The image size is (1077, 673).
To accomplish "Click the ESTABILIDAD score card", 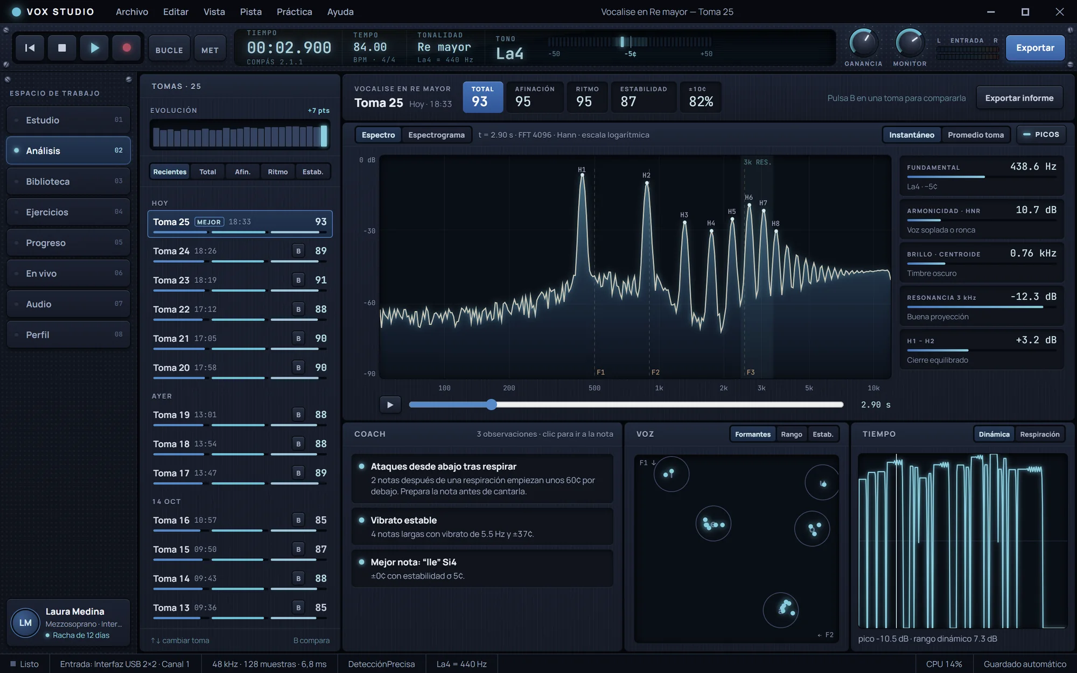I will pyautogui.click(x=644, y=97).
